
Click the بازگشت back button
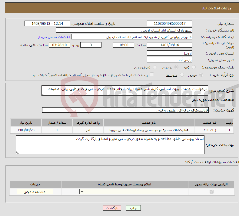point(112,208)
